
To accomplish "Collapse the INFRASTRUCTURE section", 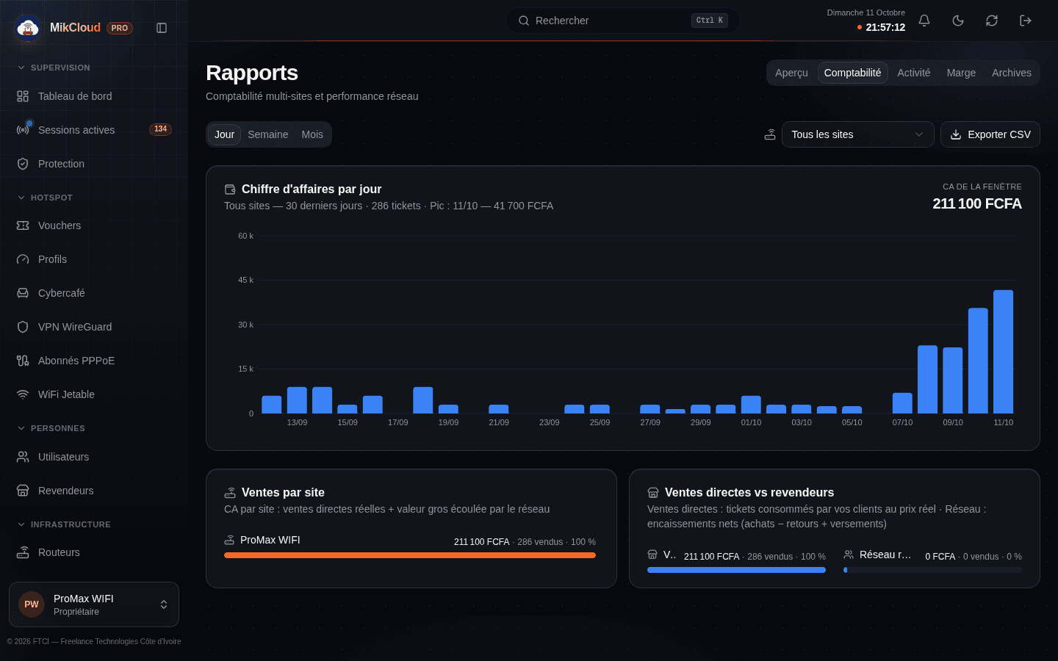I will coord(63,524).
